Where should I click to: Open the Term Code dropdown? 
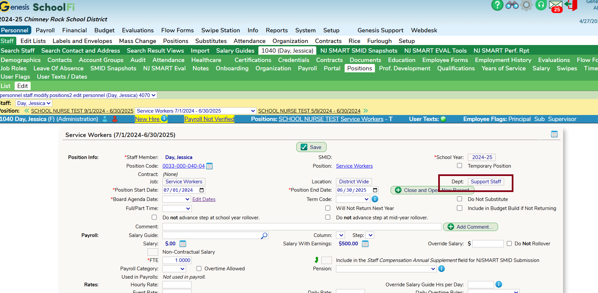click(353, 199)
